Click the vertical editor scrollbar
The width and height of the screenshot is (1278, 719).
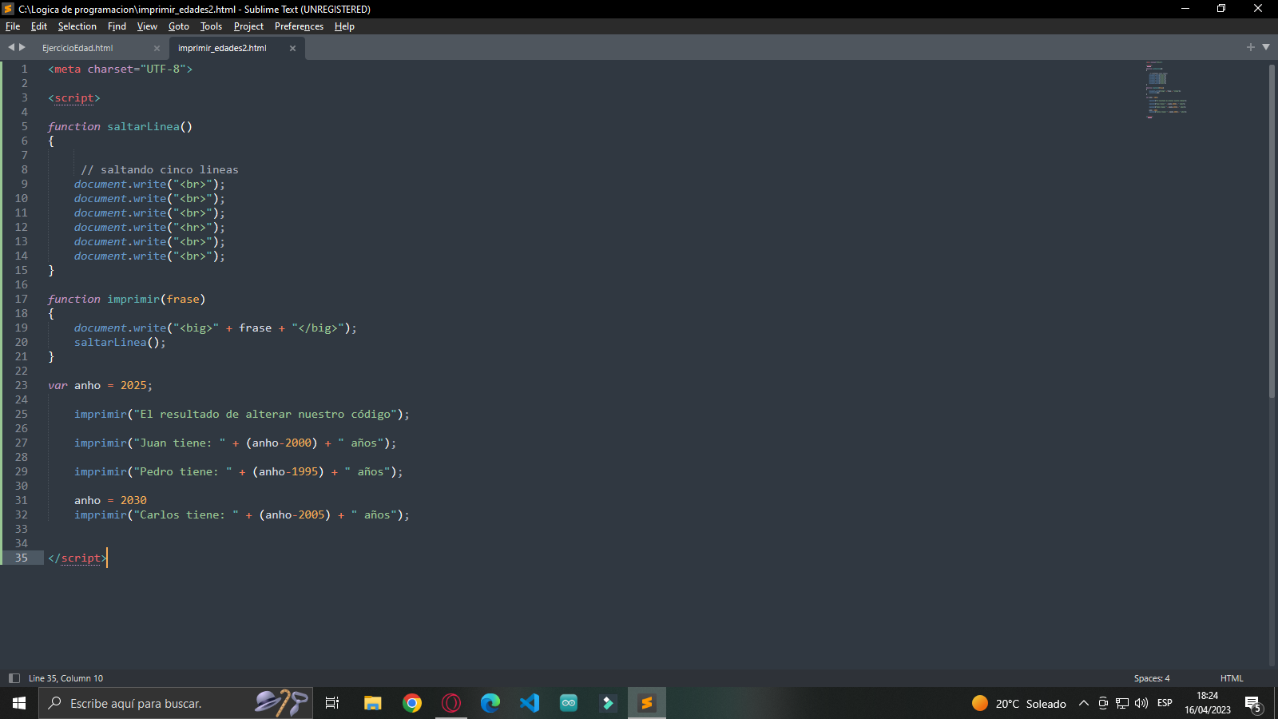tap(1272, 230)
